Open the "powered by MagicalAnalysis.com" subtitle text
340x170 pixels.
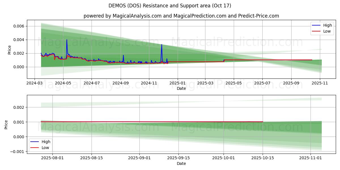pyautogui.click(x=181, y=16)
